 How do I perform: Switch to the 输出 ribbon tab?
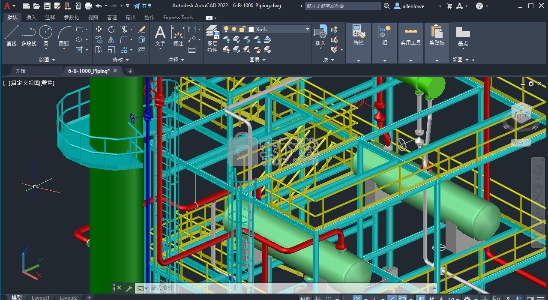(x=131, y=18)
